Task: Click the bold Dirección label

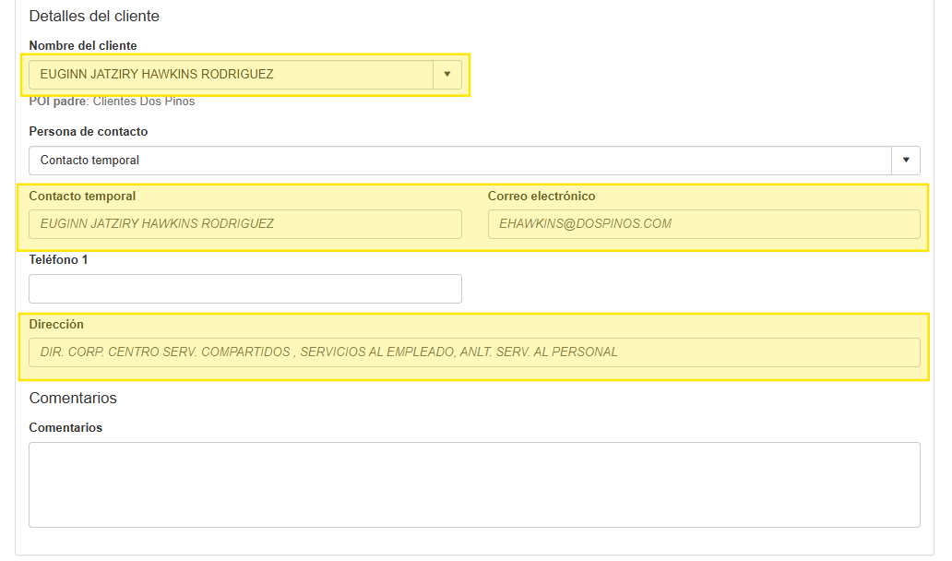Action: tap(56, 325)
